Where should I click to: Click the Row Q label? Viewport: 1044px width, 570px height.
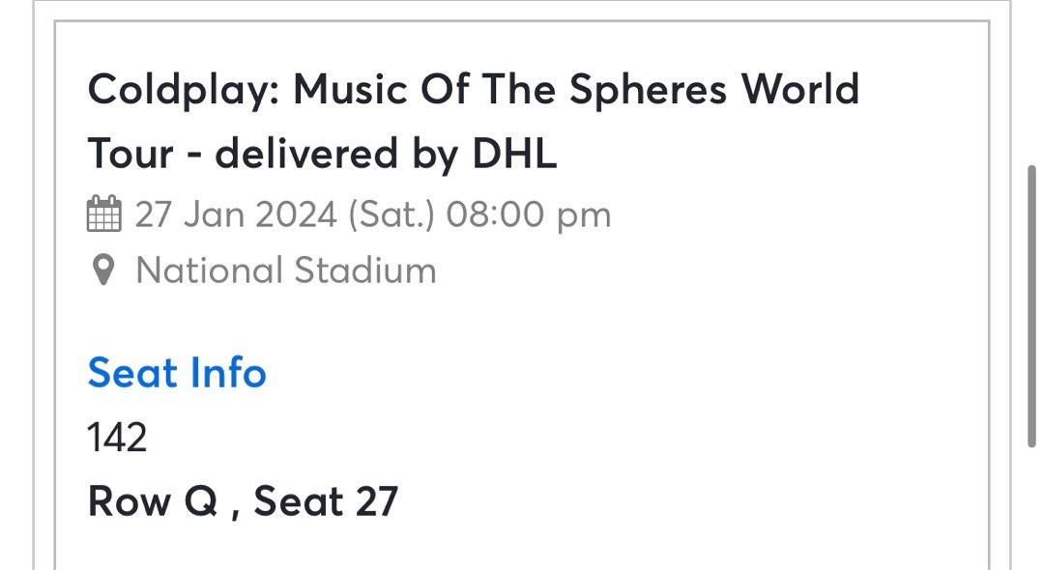point(152,502)
